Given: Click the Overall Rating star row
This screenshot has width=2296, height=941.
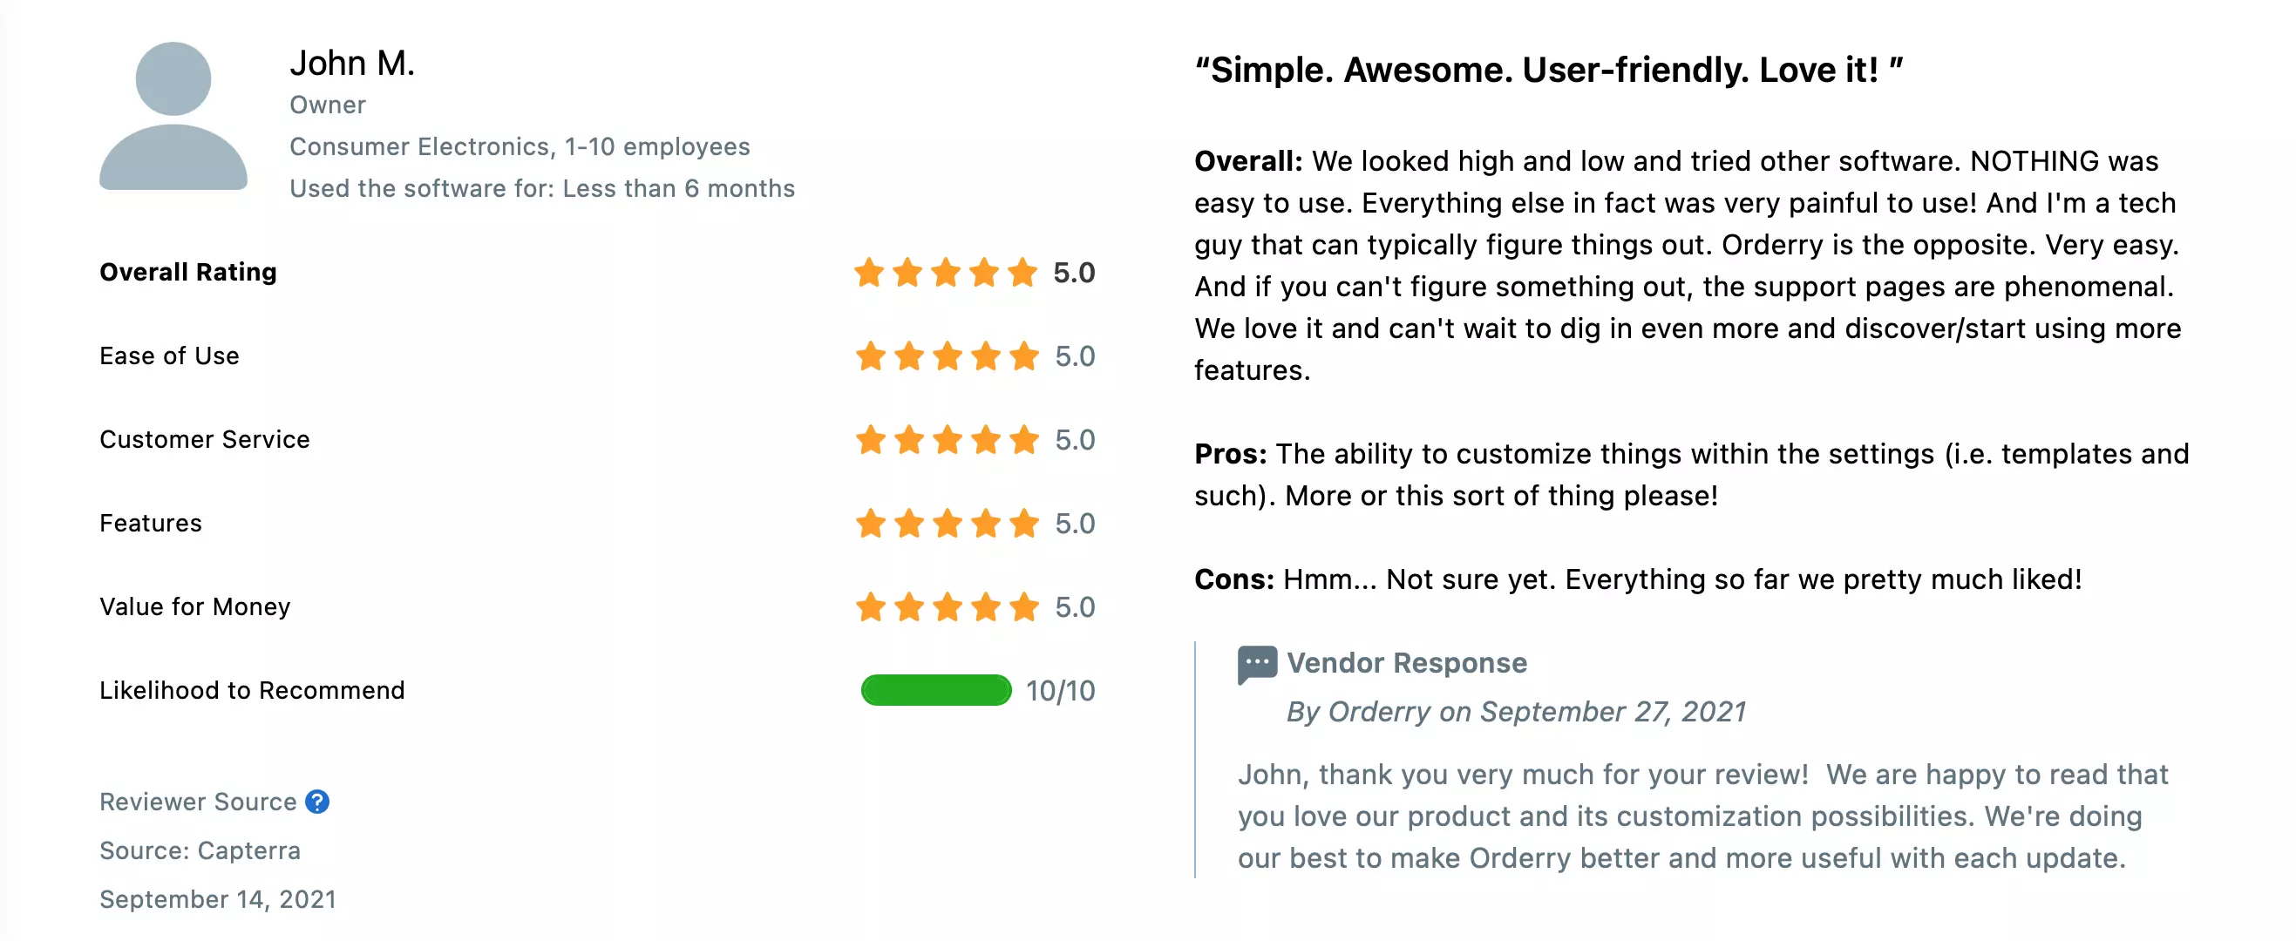Looking at the screenshot, I should (946, 273).
